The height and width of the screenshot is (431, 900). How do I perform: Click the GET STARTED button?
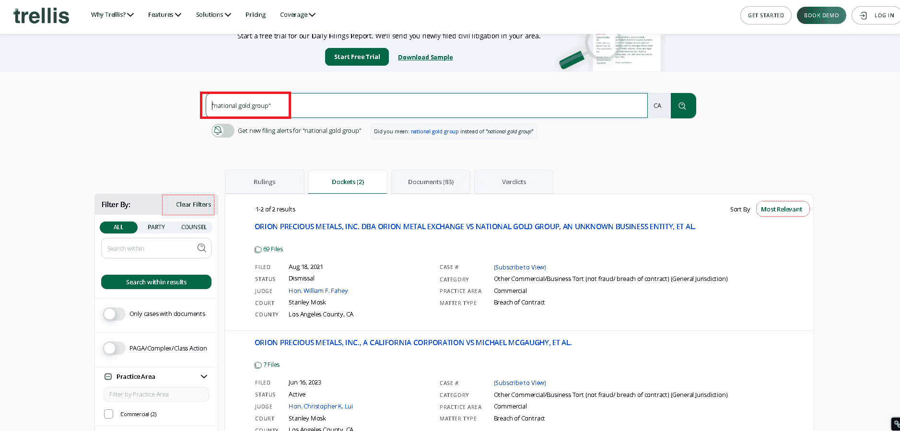(766, 15)
